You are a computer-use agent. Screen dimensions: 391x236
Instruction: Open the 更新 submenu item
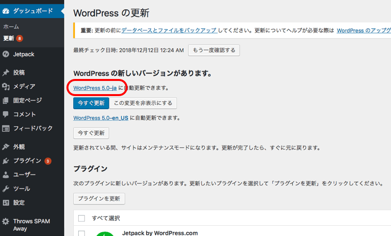9,38
